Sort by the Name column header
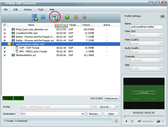 [x=31, y=25]
